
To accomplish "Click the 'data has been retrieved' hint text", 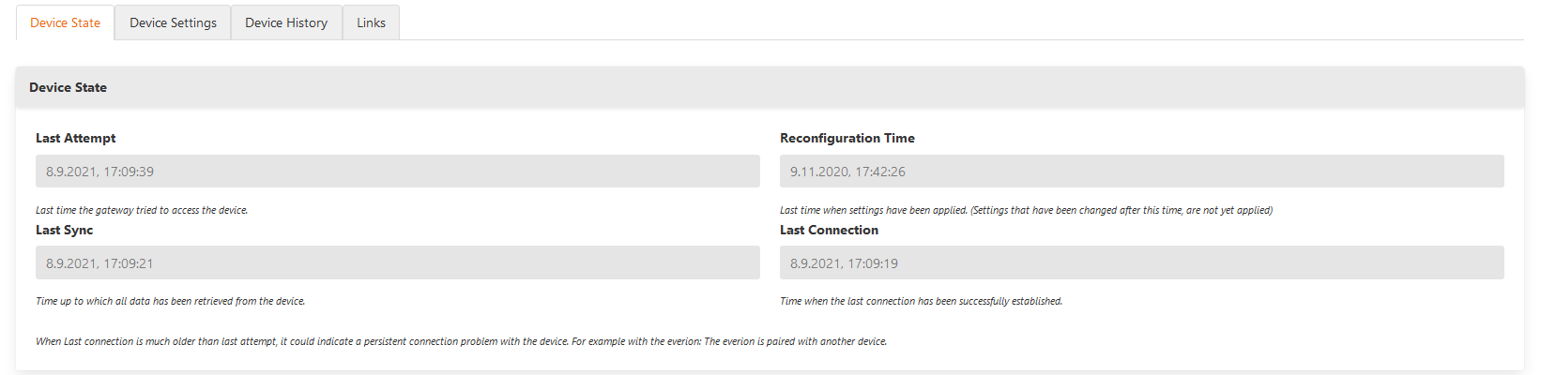I will (170, 301).
